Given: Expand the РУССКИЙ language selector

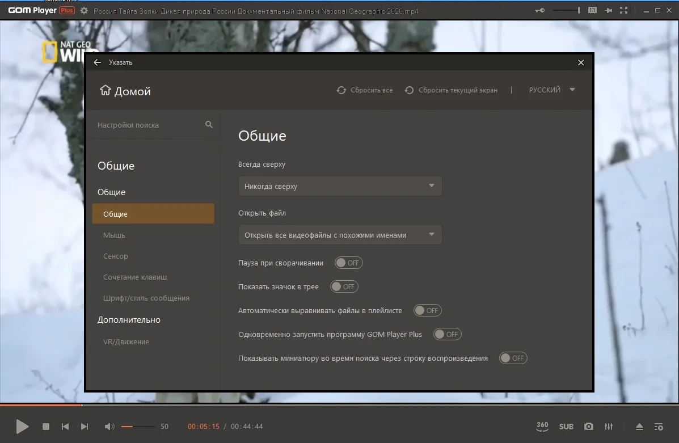Looking at the screenshot, I should tap(552, 90).
